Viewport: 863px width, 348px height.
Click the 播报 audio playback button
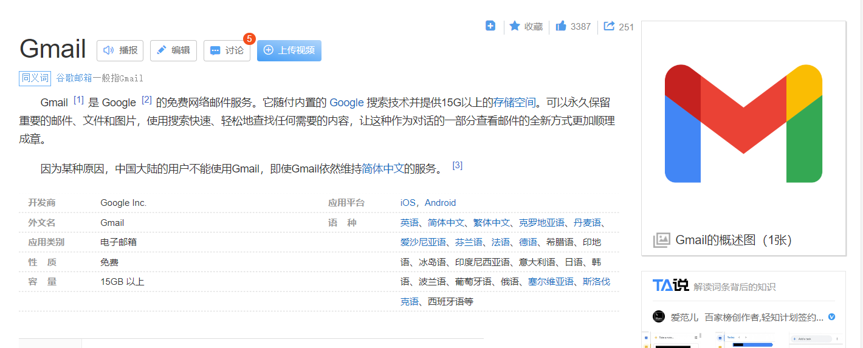tap(120, 50)
